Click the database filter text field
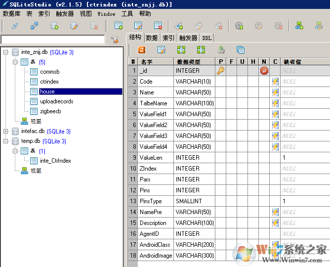This screenshot has height=267, width=330. tap(53, 40)
